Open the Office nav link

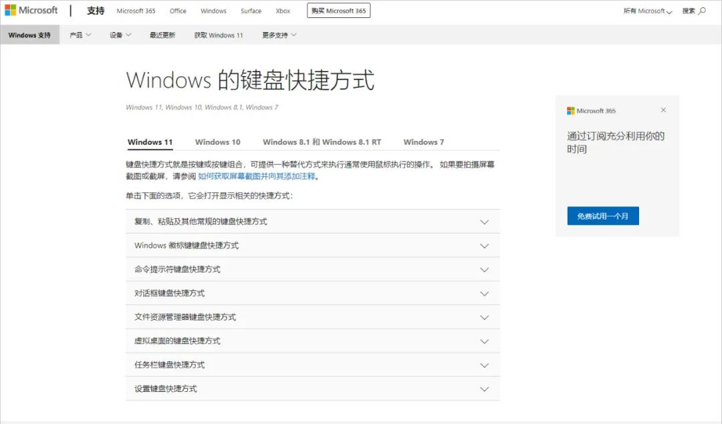pyautogui.click(x=178, y=11)
